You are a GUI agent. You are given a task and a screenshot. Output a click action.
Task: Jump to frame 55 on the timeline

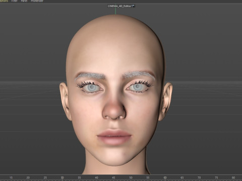(148, 177)
